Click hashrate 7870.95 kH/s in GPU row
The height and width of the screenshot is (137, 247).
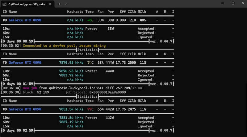point(71,63)
